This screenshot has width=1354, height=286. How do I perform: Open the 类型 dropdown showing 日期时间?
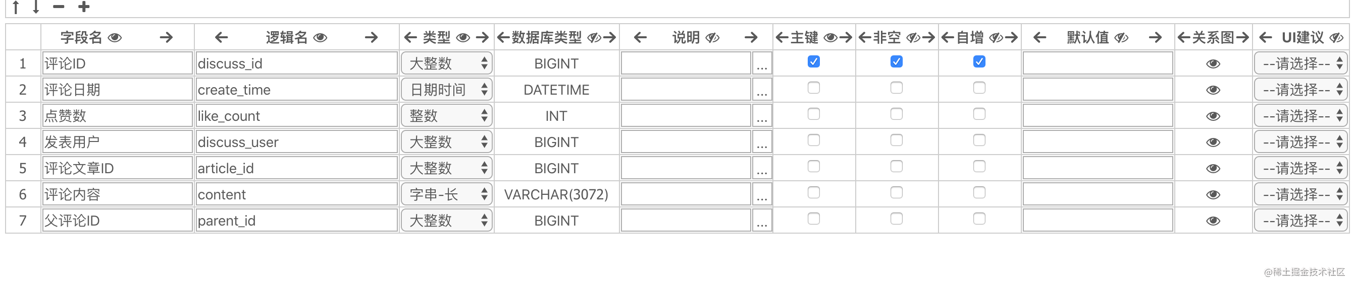[447, 90]
